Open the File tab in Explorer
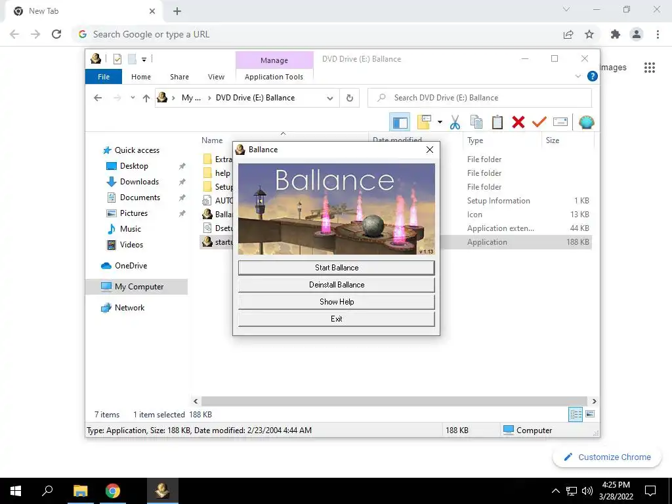 coord(104,77)
